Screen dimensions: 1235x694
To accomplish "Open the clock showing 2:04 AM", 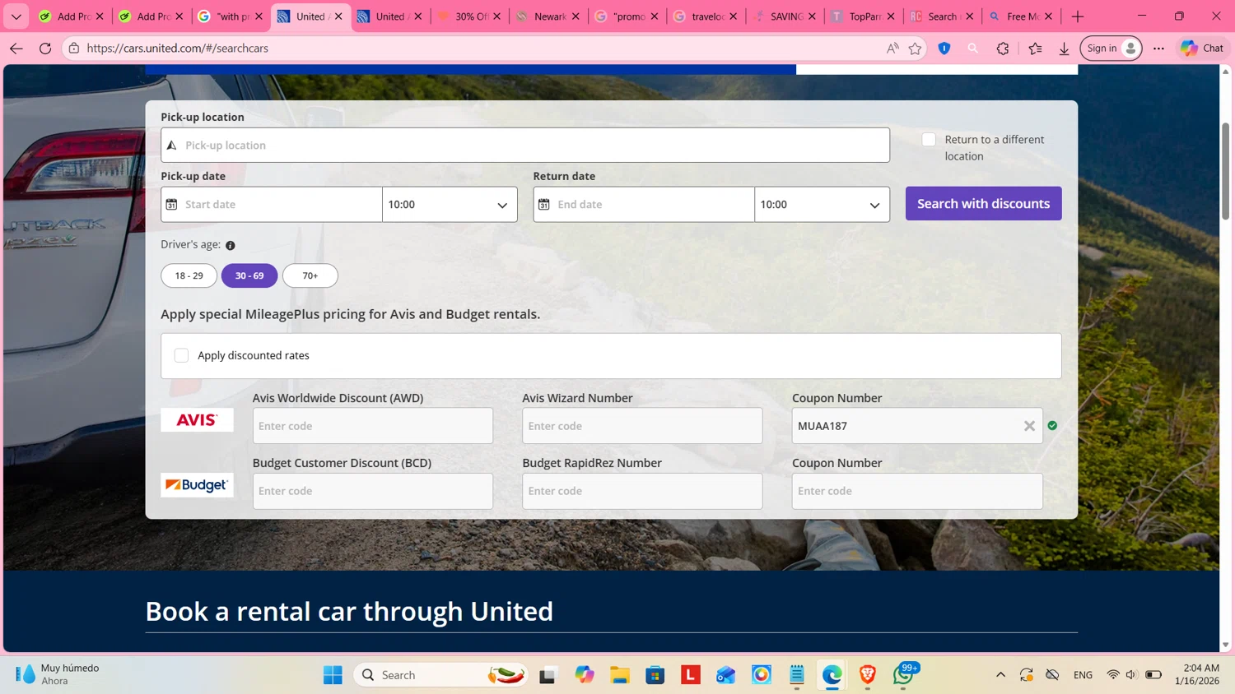I will tap(1199, 674).
